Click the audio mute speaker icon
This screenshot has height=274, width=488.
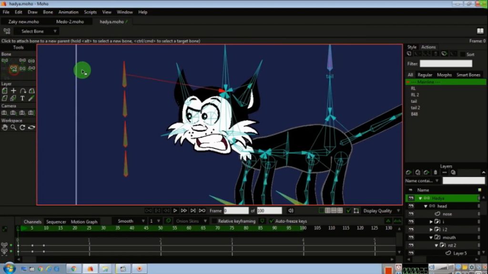[x=291, y=211]
